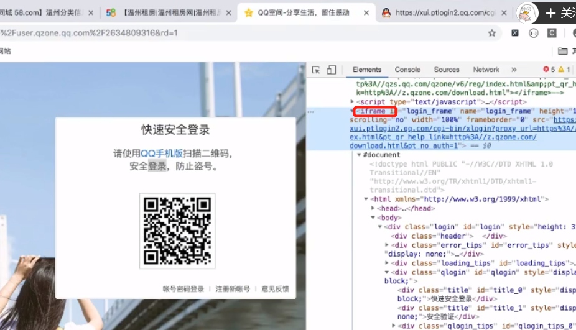Image resolution: width=576 pixels, height=330 pixels.
Task: Collapse the #document node
Action: (359, 155)
